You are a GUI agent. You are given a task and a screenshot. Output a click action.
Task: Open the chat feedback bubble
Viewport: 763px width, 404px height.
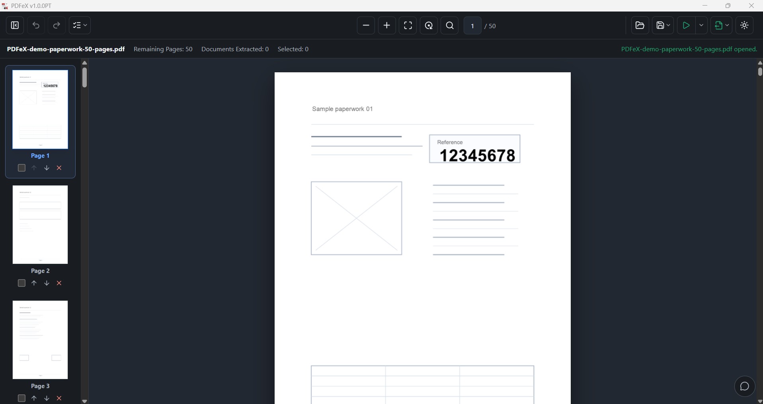point(745,386)
